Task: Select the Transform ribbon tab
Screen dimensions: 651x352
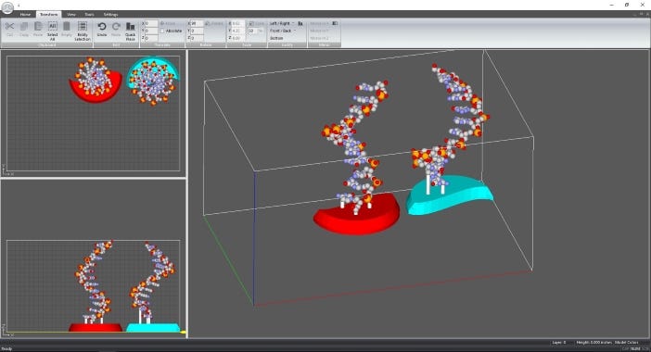Action: (x=48, y=15)
